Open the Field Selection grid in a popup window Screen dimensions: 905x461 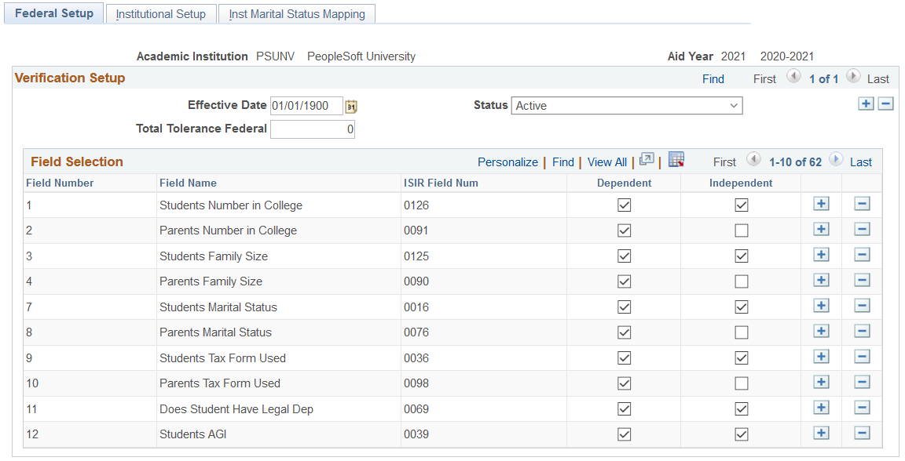pos(646,162)
